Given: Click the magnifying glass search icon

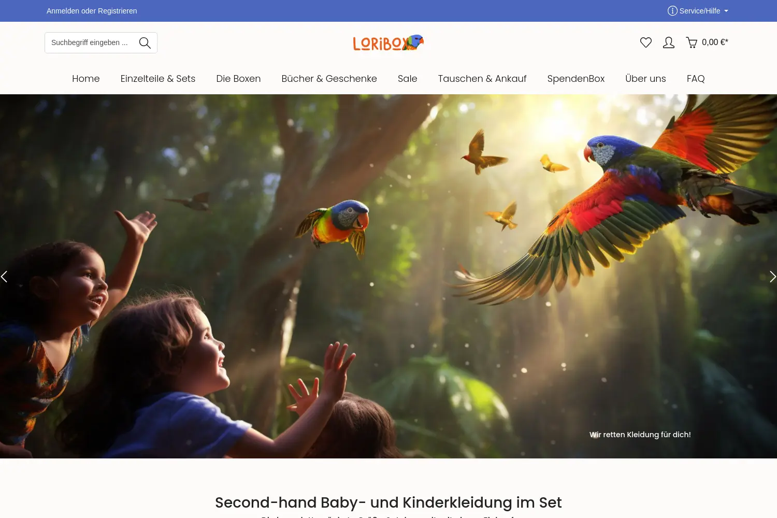Looking at the screenshot, I should (145, 43).
